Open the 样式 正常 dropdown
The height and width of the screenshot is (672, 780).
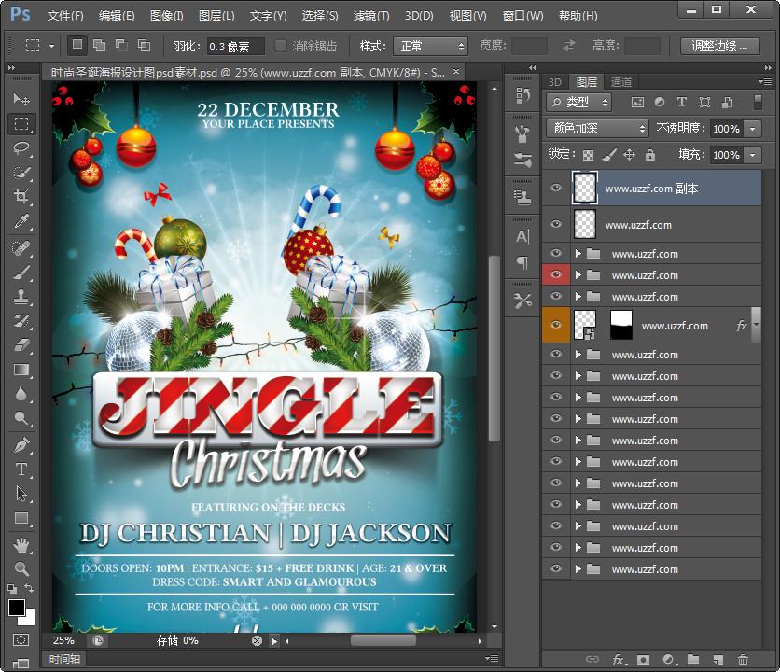click(x=430, y=46)
